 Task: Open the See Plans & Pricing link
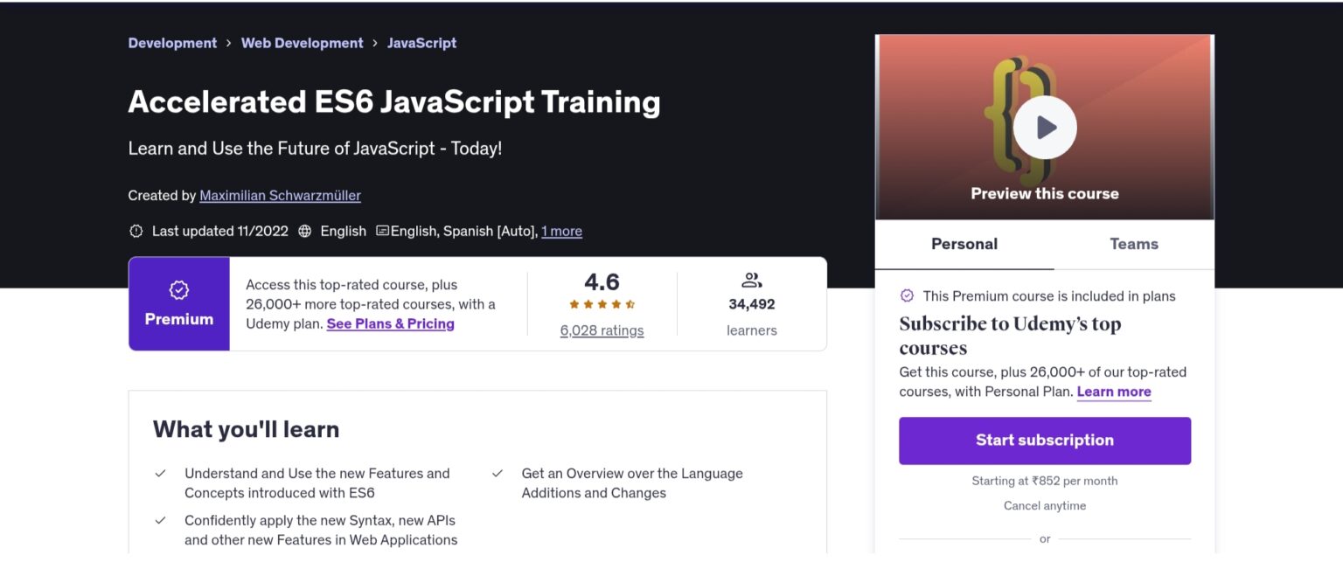(390, 324)
